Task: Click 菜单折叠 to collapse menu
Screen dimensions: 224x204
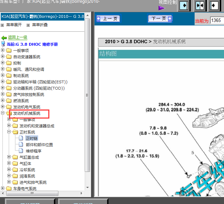Action: click(40, 25)
